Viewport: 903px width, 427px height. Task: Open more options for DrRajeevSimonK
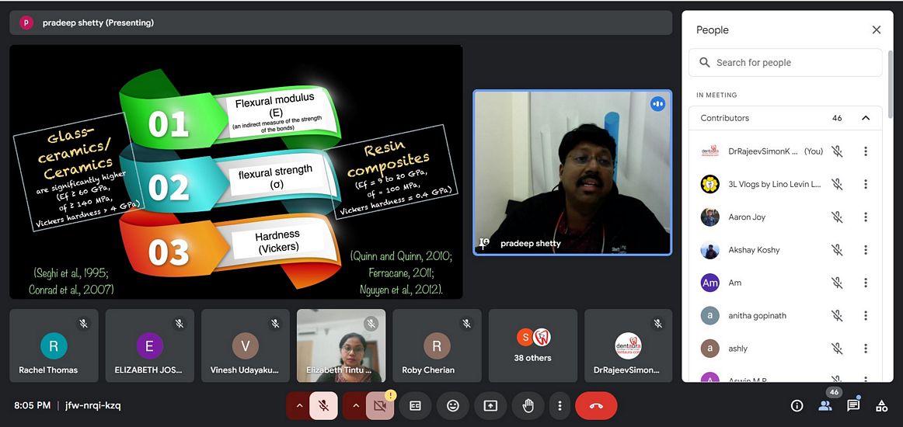[x=865, y=151]
